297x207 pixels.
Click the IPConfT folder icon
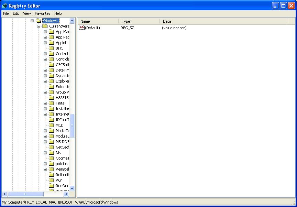pos(51,120)
